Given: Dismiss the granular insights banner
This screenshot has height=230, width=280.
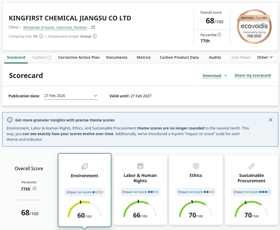Looking at the screenshot, I should [271, 120].
